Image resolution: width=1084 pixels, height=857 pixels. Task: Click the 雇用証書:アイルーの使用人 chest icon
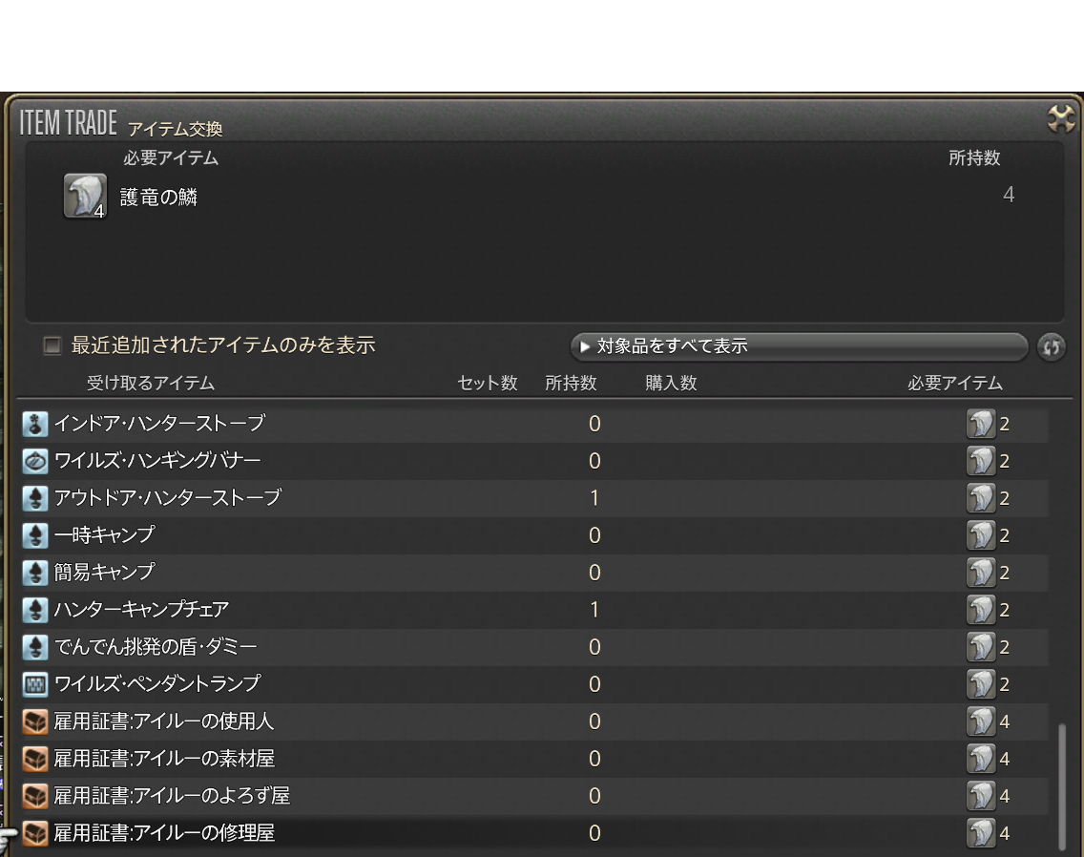pyautogui.click(x=35, y=721)
